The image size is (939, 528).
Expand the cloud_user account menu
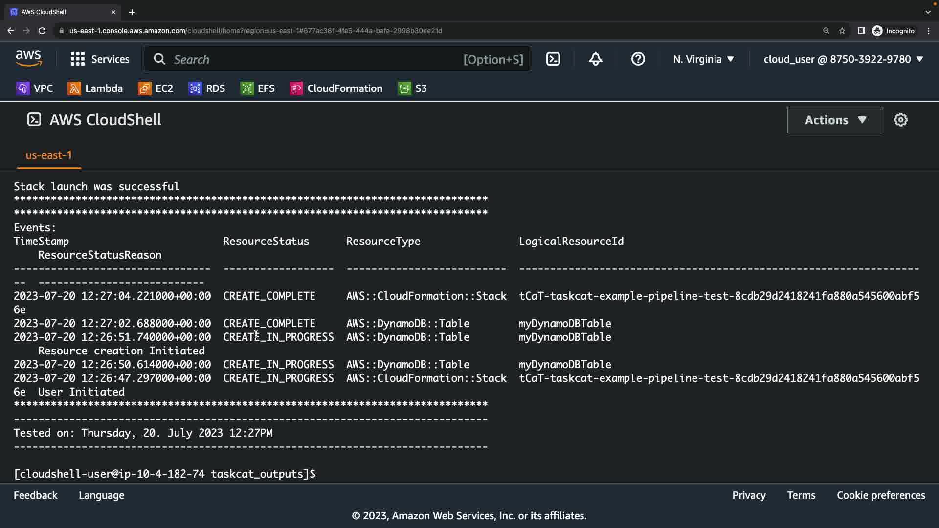coord(843,59)
